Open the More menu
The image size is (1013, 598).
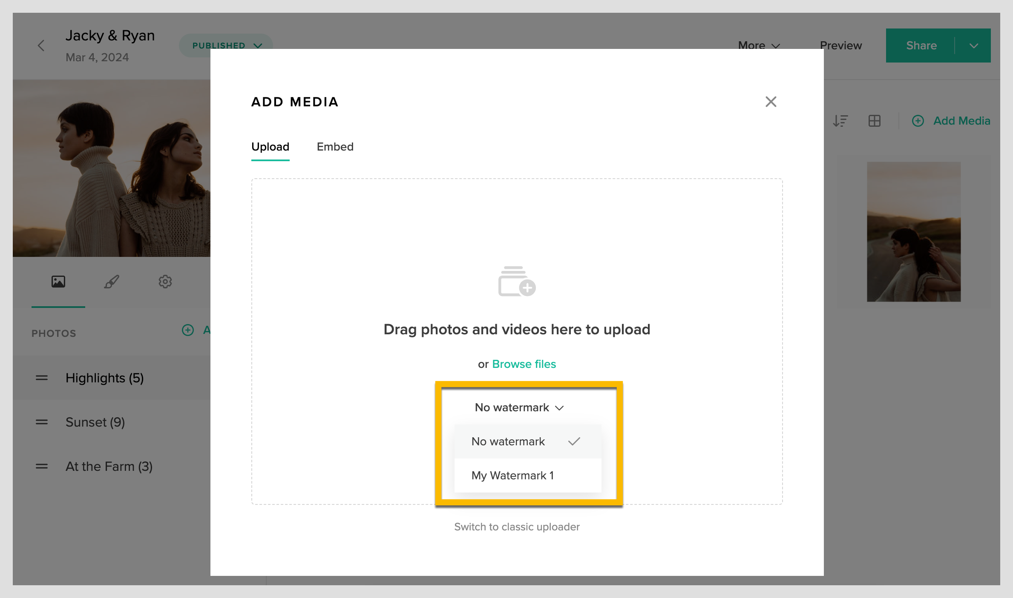point(758,46)
